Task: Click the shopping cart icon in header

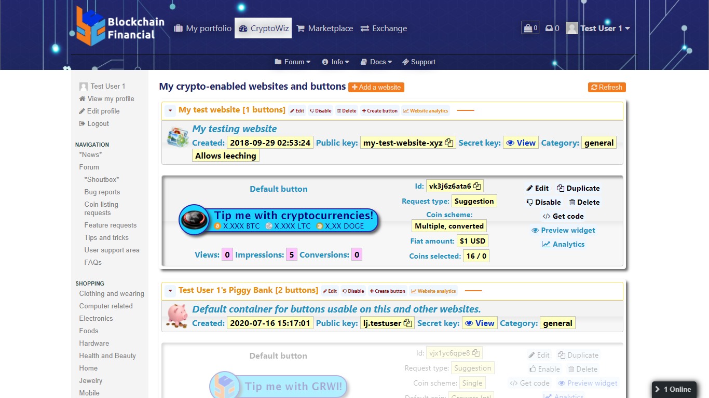Action: tap(530, 28)
